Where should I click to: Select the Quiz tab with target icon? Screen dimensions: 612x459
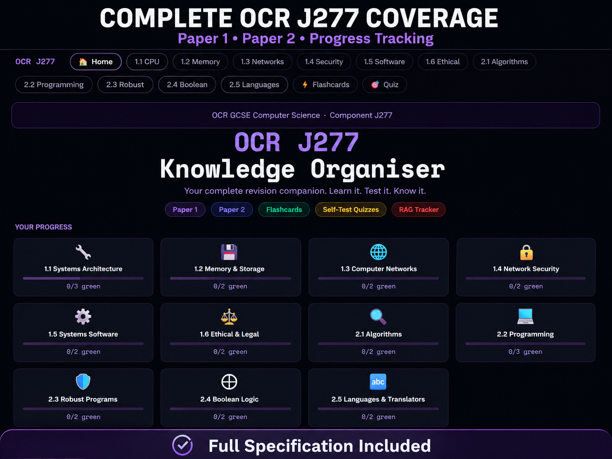(x=385, y=85)
